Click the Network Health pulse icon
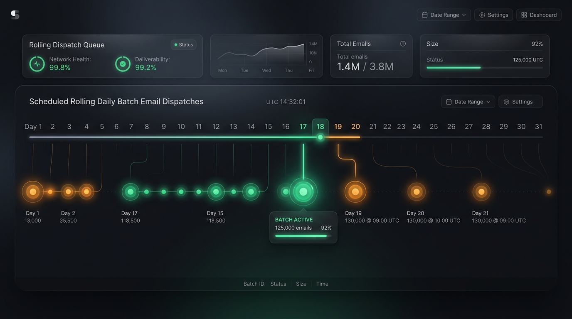The image size is (572, 319). pyautogui.click(x=37, y=64)
